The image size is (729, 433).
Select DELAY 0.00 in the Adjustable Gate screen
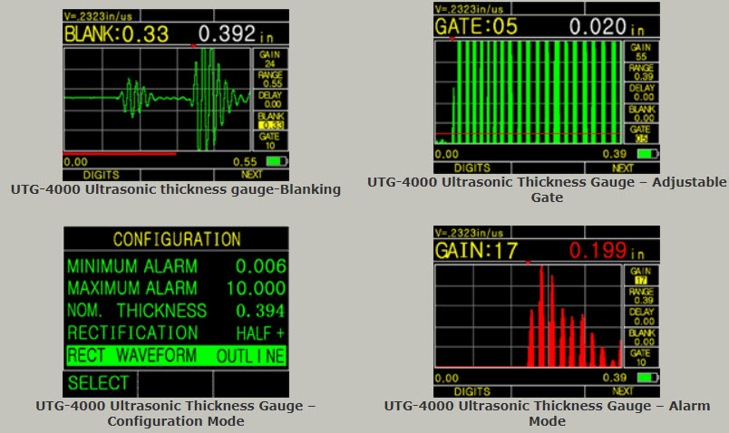click(x=641, y=92)
